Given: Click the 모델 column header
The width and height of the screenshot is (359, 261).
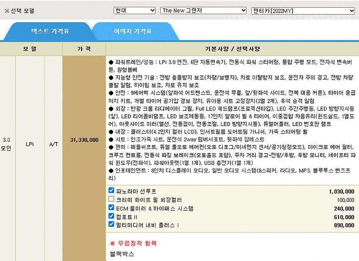Looking at the screenshot, I should pos(30,49).
